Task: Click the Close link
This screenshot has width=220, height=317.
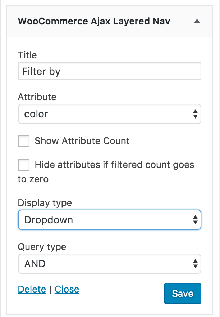Action: 67,289
